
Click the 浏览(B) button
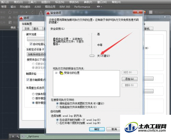[130, 73]
